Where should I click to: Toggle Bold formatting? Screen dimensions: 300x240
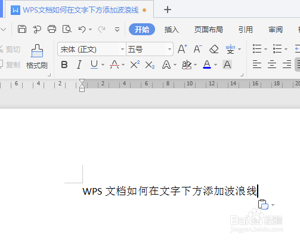pyautogui.click(x=64, y=64)
